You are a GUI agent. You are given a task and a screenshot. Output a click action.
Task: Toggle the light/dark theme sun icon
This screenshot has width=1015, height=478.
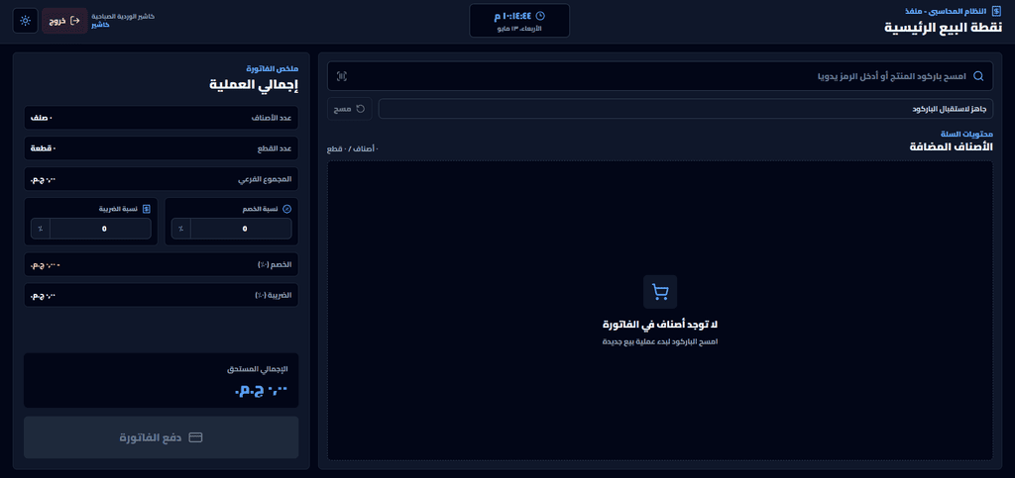pyautogui.click(x=25, y=21)
